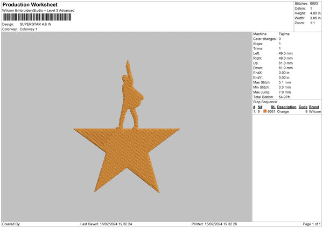Image resolution: width=323 pixels, height=228 pixels.
Task: Click the 'N#' column header
Action: tap(260, 107)
